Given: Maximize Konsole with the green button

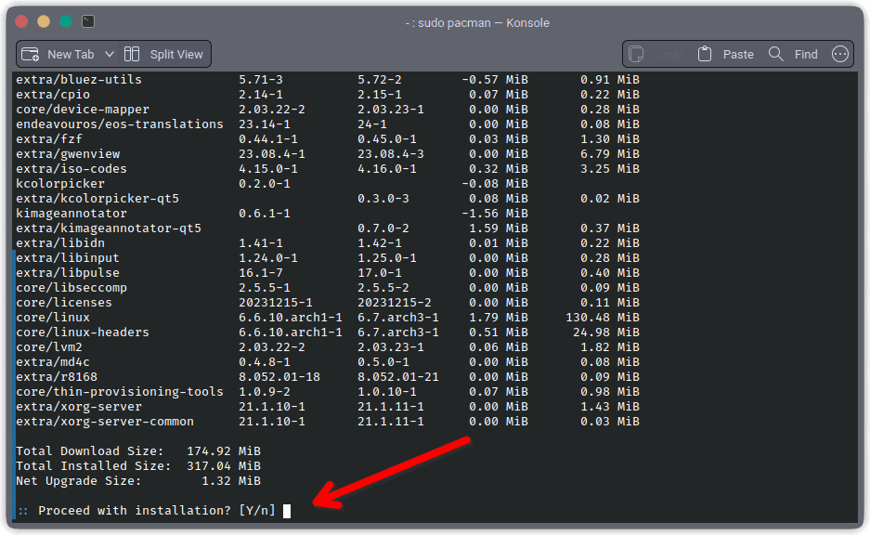Looking at the screenshot, I should [x=66, y=21].
